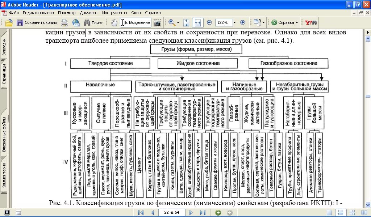Click the PDF document icon in menu bar
The height and width of the screenshot is (217, 371).
(4, 13)
